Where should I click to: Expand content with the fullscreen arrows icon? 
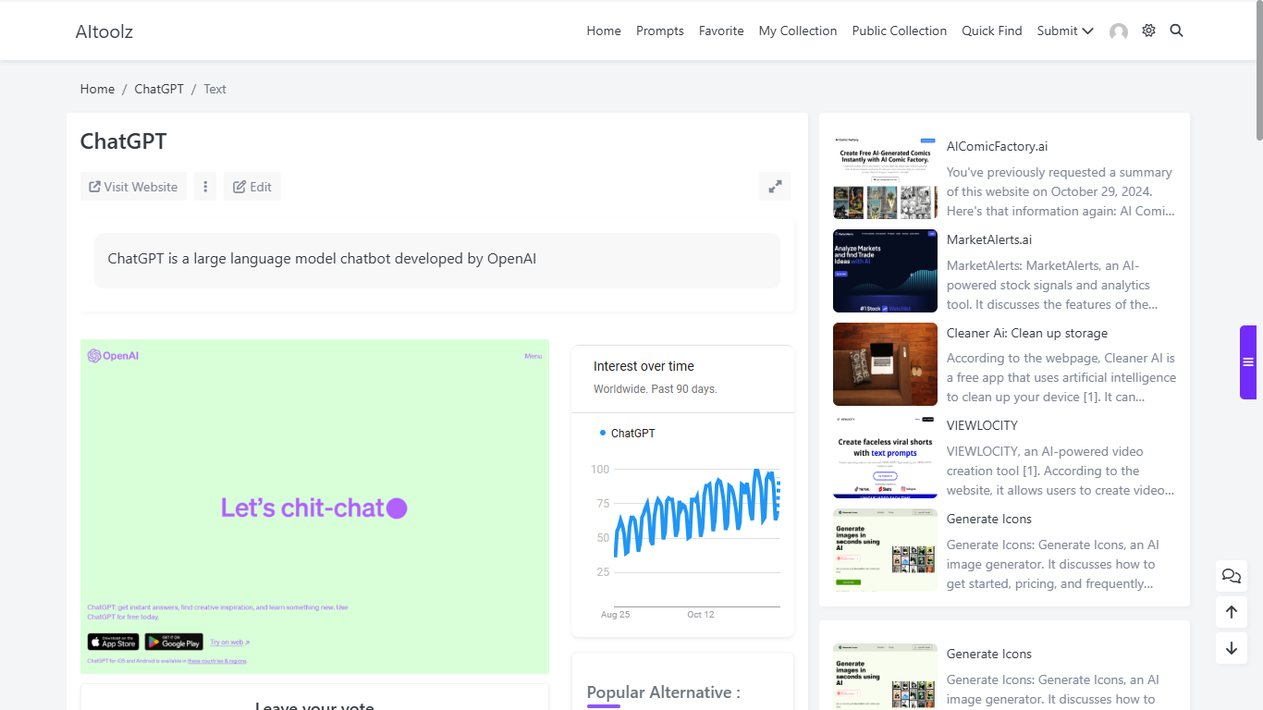coord(775,186)
